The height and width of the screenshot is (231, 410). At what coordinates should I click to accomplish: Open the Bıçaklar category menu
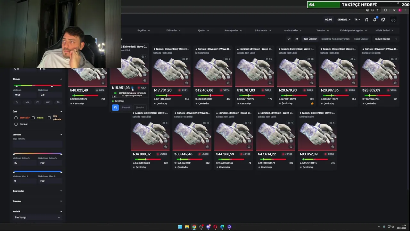tap(143, 30)
